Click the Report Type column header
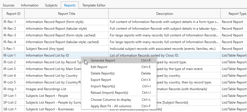The height and width of the screenshot is (112, 247). click(x=233, y=14)
